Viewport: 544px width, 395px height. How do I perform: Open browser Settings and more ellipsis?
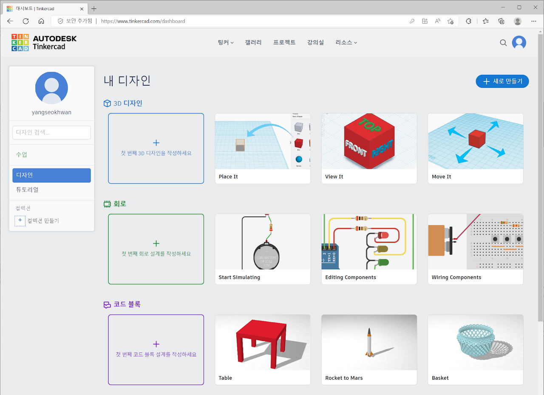click(534, 21)
